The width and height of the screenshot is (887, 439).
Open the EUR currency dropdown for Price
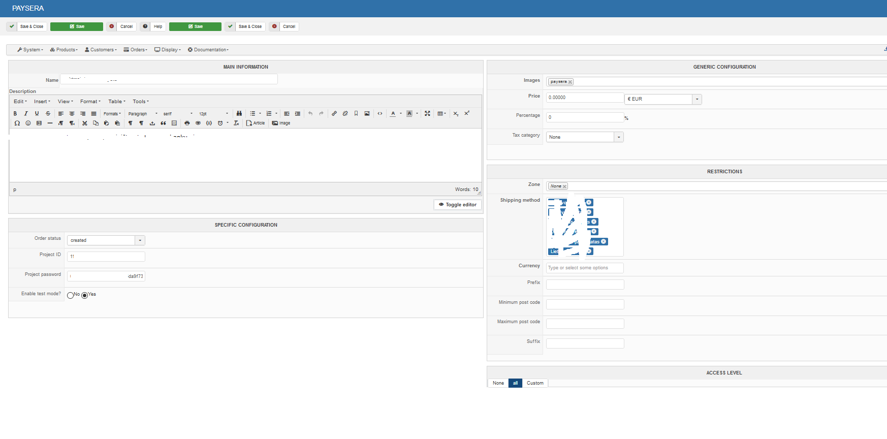(x=663, y=99)
